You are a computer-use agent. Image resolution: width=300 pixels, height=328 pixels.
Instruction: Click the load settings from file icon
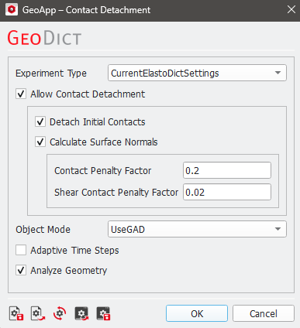pyautogui.click(x=38, y=313)
